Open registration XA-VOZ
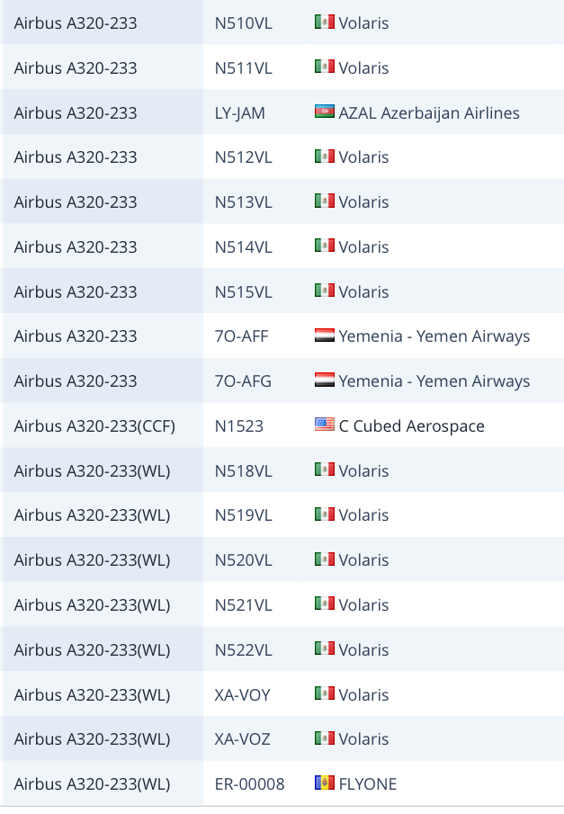The width and height of the screenshot is (564, 814). pyautogui.click(x=243, y=739)
